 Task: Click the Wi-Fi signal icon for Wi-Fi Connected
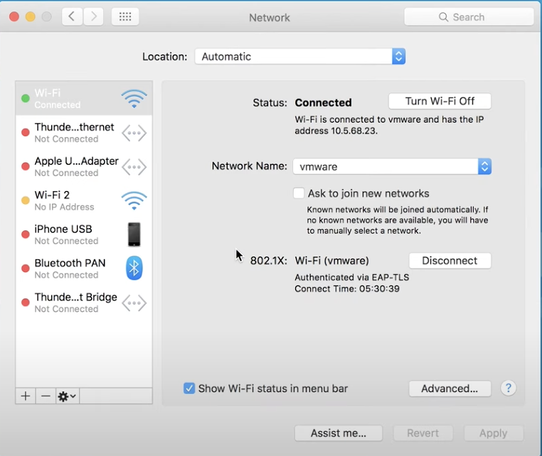click(134, 99)
